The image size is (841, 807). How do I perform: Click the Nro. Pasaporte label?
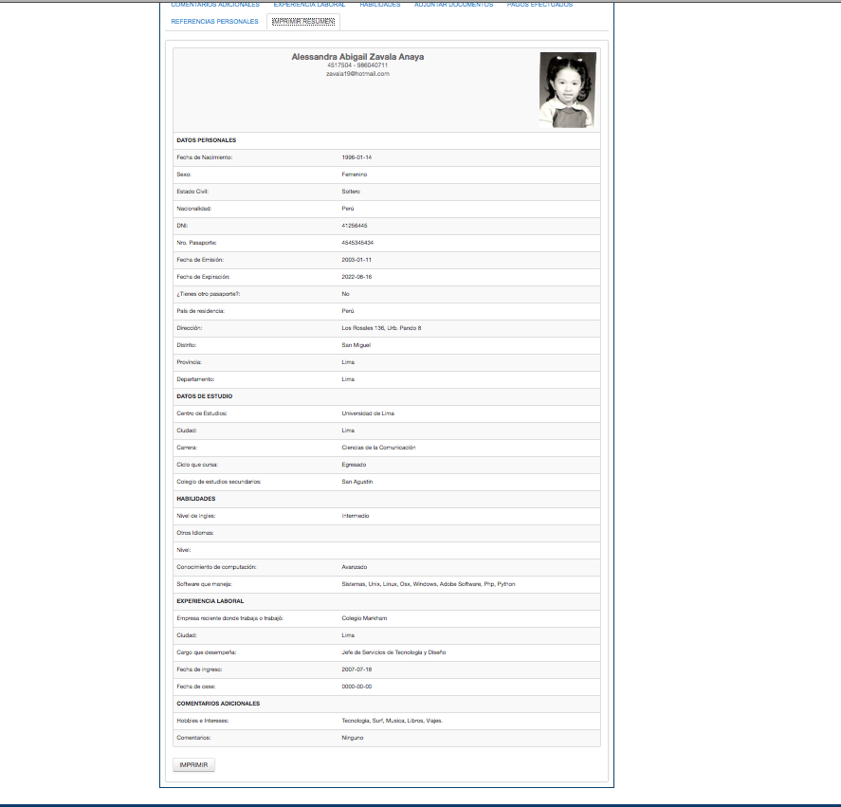196,243
